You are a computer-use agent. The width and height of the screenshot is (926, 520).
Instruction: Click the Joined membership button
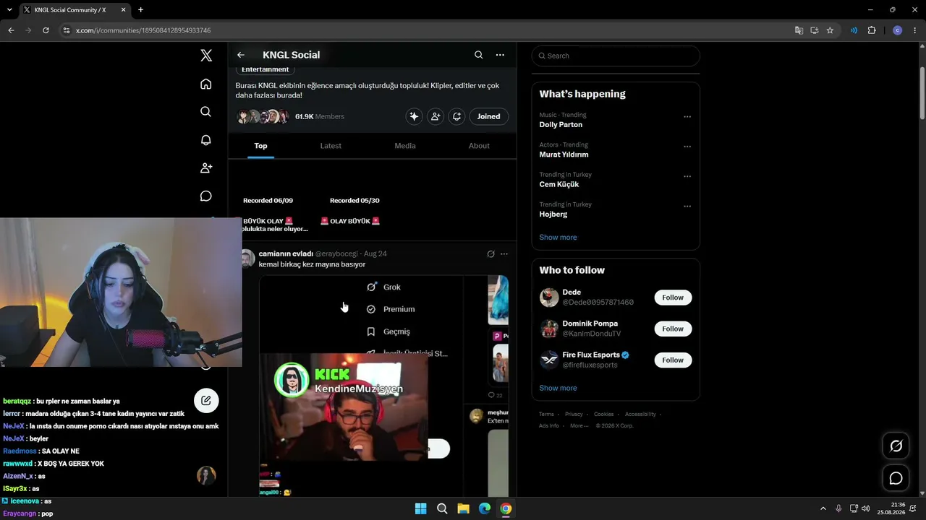pos(488,116)
